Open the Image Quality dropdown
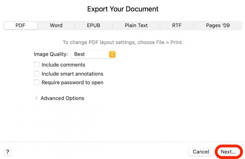The width and height of the screenshot is (245, 159). click(x=94, y=54)
